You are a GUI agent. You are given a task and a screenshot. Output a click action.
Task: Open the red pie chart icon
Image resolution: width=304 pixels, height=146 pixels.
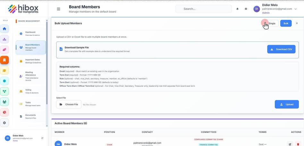(4, 112)
